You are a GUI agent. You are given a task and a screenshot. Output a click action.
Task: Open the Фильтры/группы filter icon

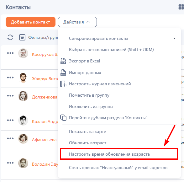click(x=22, y=37)
